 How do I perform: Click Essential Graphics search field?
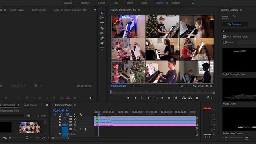[x=239, y=30]
